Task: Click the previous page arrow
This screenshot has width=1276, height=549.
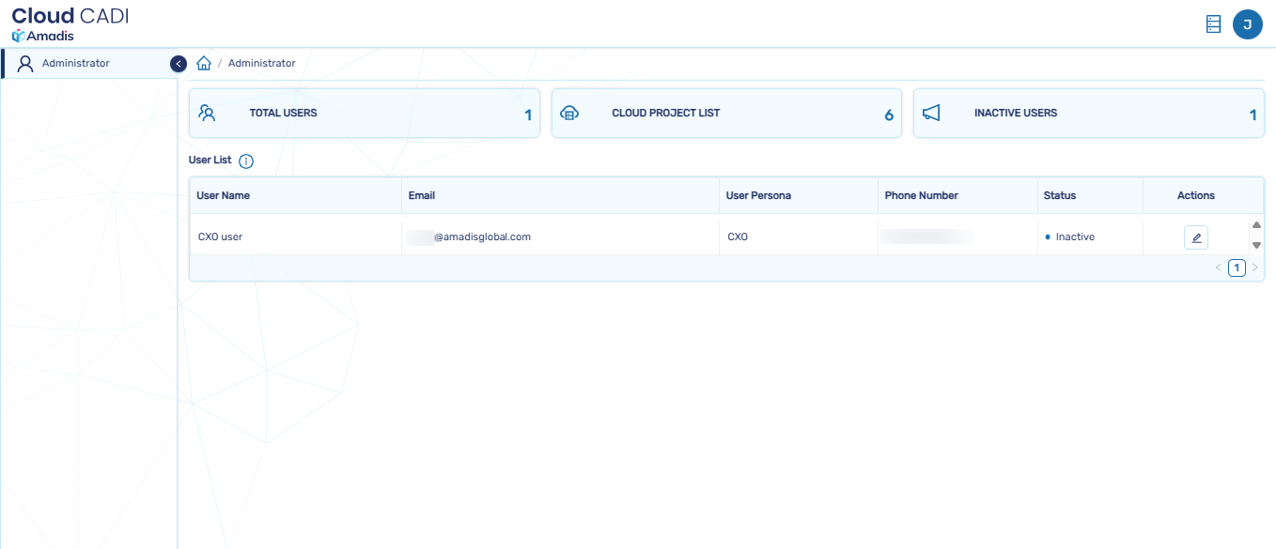Action: 1219,268
